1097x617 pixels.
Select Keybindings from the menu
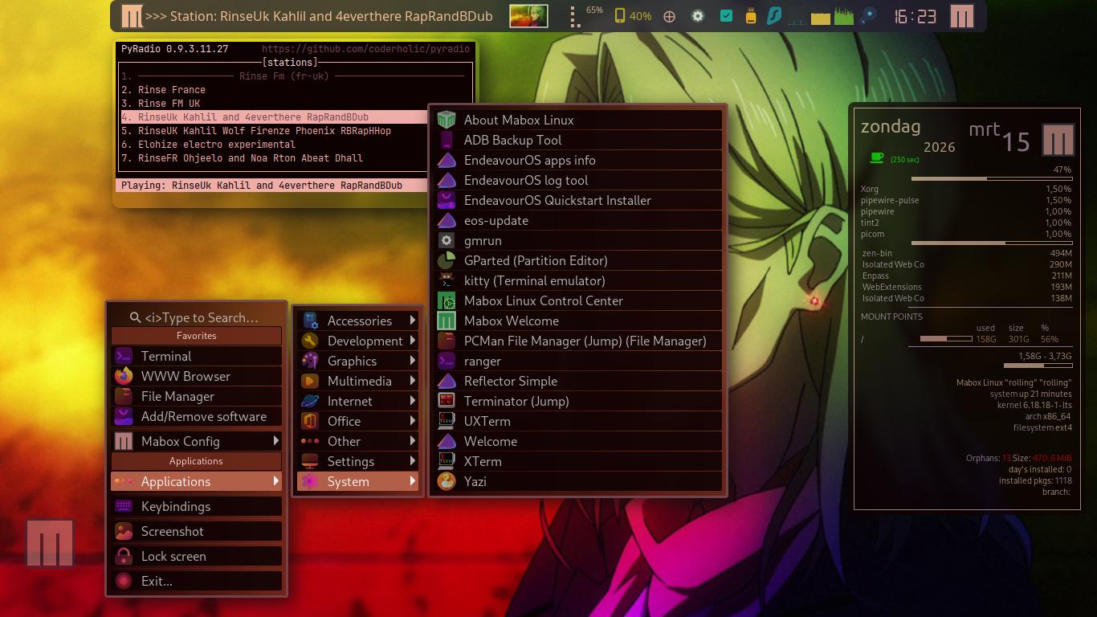pyautogui.click(x=176, y=506)
